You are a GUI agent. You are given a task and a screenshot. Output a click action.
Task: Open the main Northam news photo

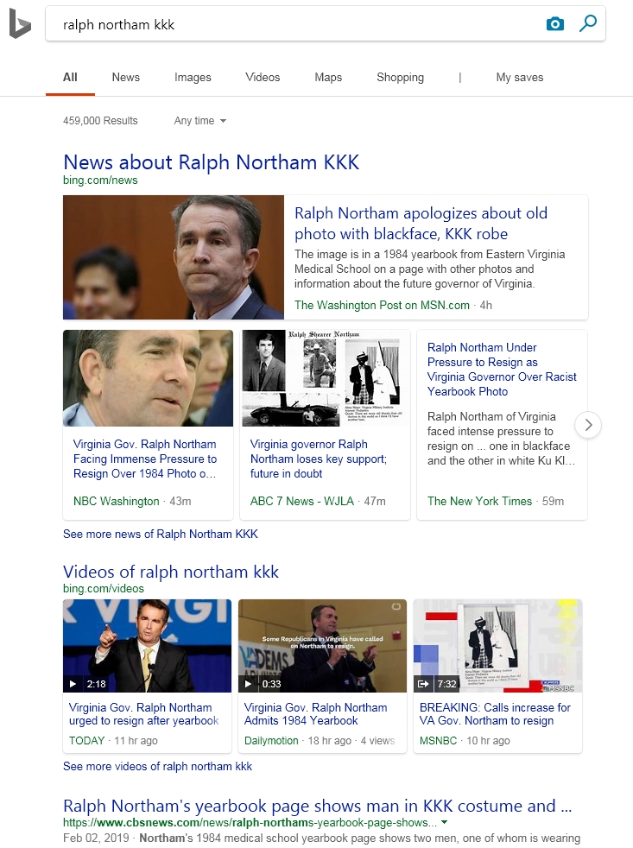pyautogui.click(x=174, y=256)
